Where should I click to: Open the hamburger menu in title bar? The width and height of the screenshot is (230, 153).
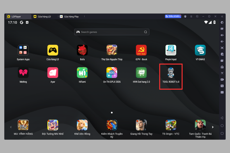click(191, 16)
